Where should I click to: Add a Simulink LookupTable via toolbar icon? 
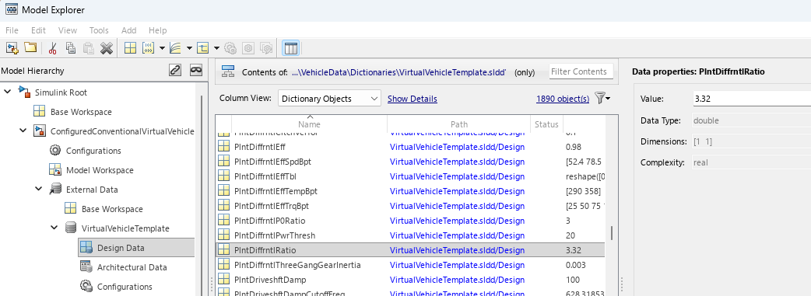tap(202, 49)
